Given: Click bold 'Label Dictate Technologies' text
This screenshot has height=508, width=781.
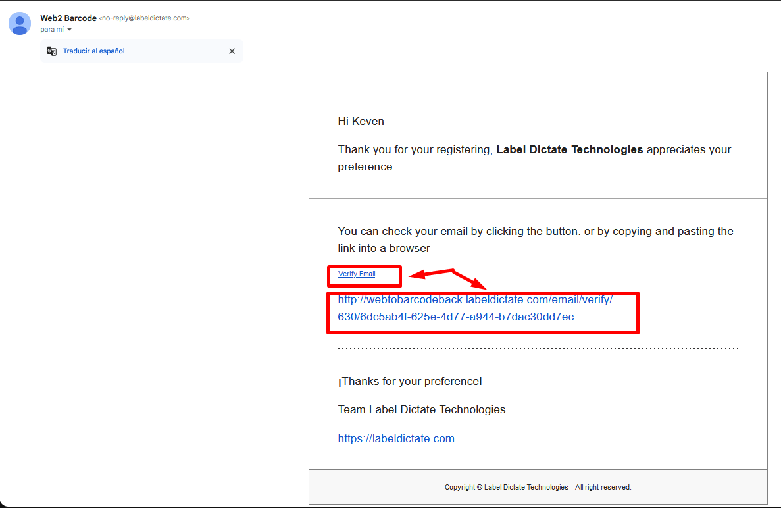Looking at the screenshot, I should point(570,149).
